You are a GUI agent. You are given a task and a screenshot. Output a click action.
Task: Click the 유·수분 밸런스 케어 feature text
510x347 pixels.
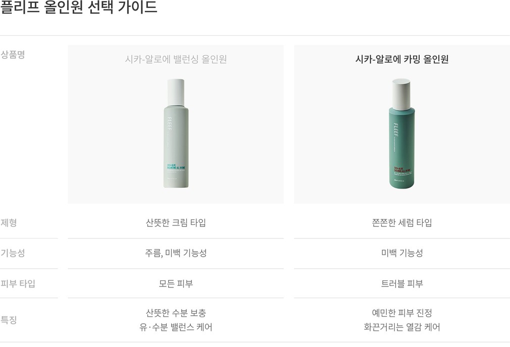click(x=176, y=327)
